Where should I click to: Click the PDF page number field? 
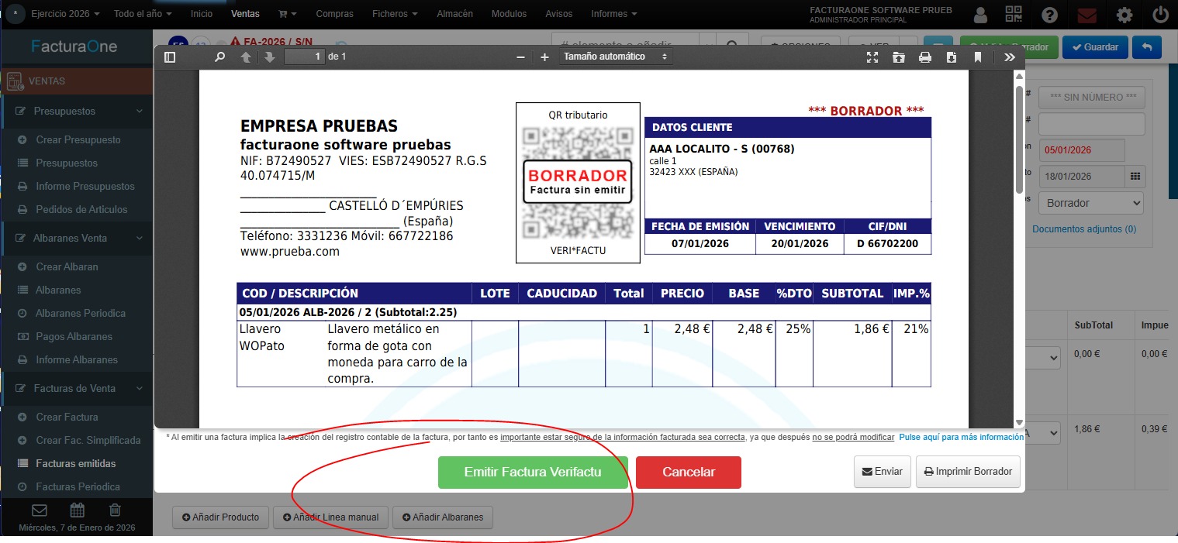tap(304, 57)
